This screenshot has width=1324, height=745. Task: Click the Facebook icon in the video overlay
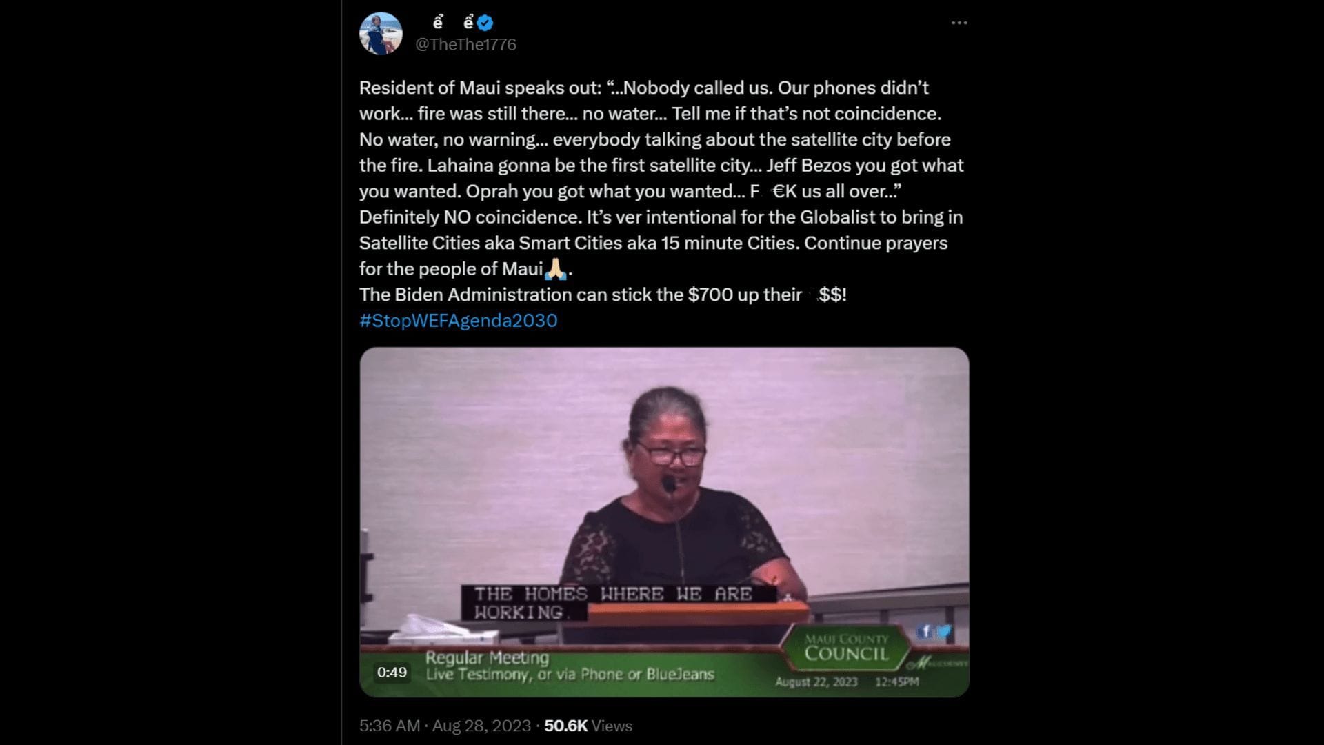pos(925,630)
